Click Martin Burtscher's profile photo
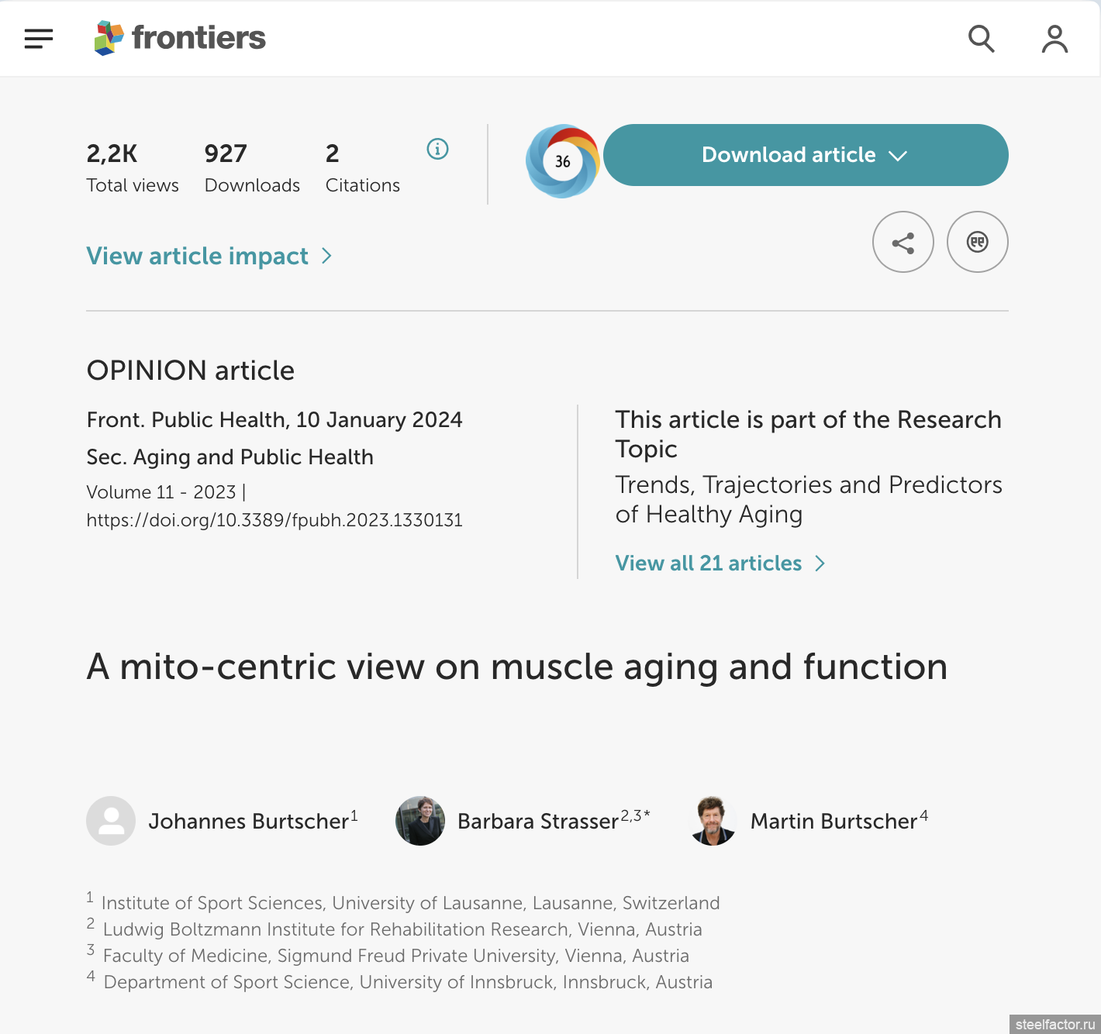Screen dimensions: 1101x1034 point(713,821)
